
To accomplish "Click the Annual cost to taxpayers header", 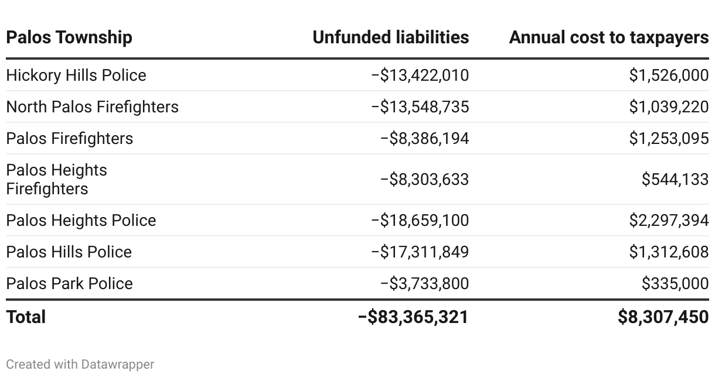I will tap(608, 37).
